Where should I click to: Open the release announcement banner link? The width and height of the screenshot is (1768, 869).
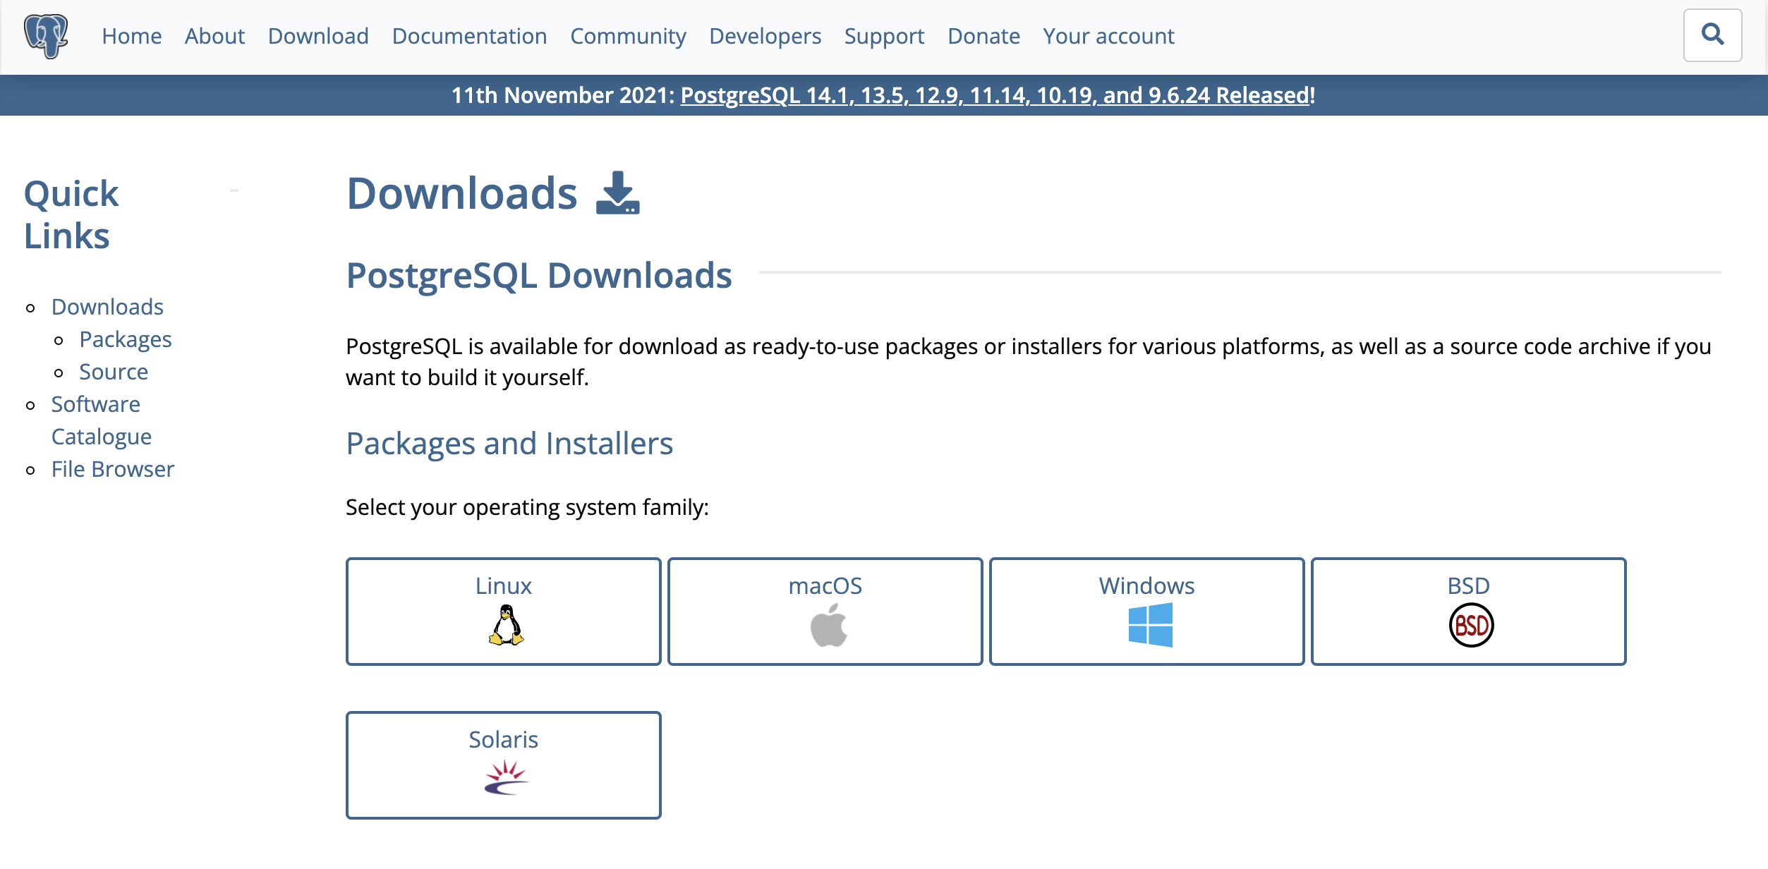(x=994, y=95)
